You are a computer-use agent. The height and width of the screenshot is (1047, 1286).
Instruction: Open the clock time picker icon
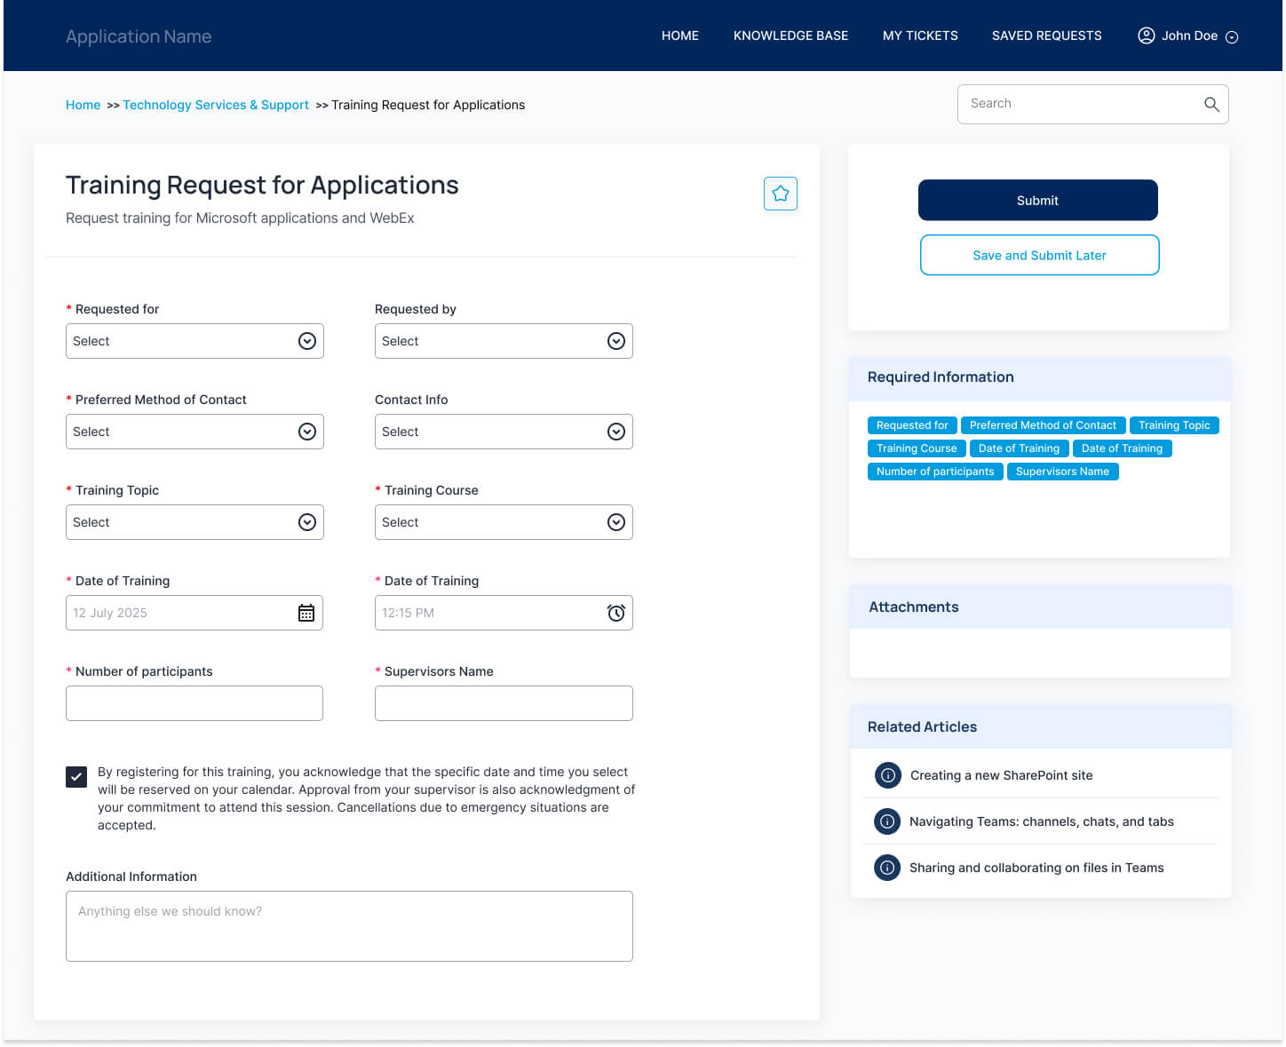point(615,613)
